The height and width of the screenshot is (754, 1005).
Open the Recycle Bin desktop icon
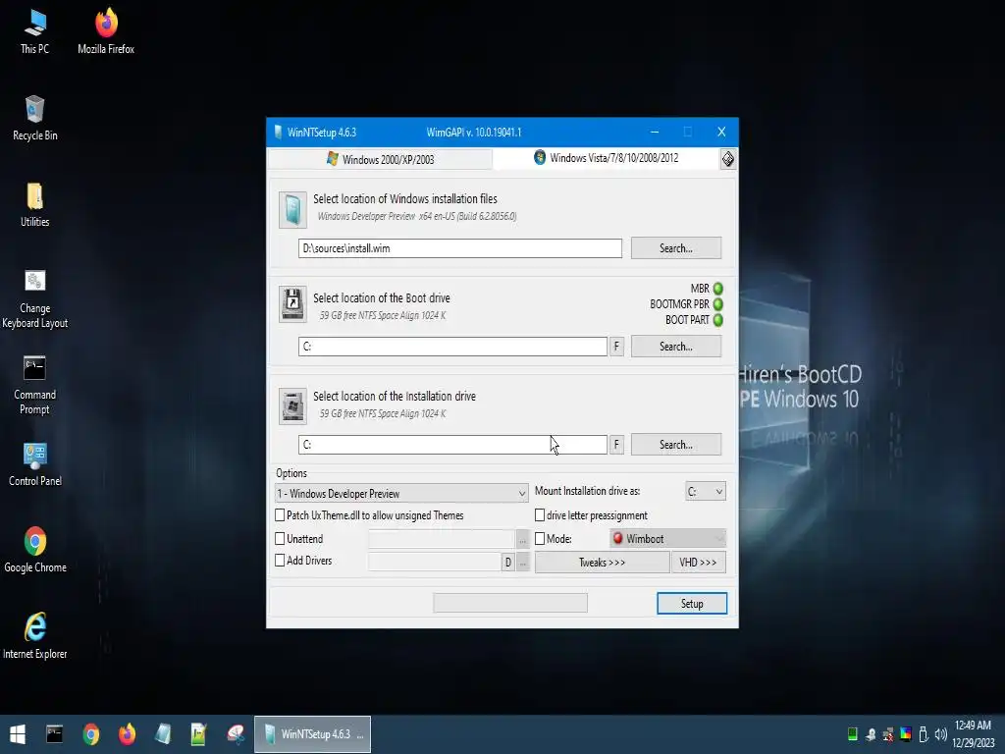click(34, 118)
